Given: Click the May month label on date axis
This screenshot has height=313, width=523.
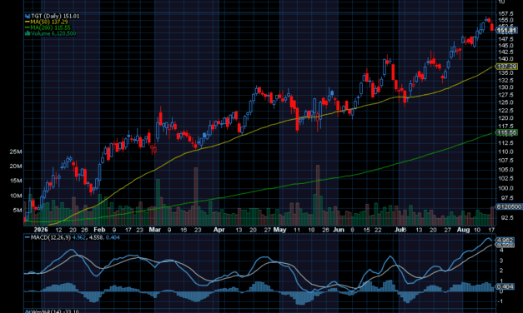Looking at the screenshot, I should [279, 230].
